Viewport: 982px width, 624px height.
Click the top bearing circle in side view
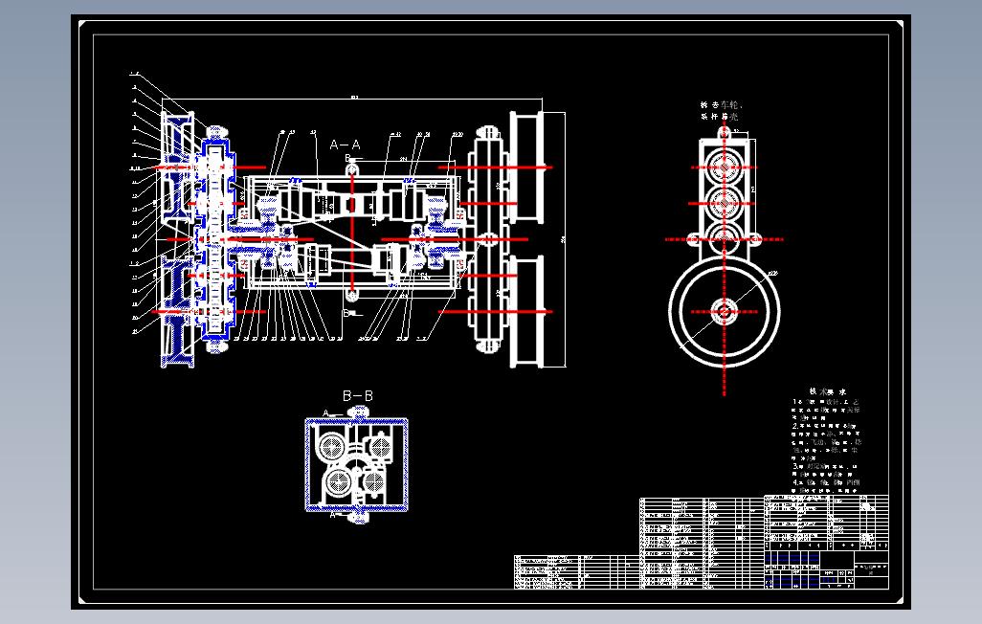point(725,167)
